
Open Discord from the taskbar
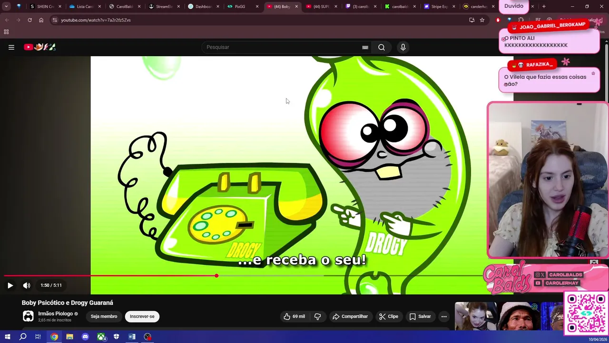click(85, 337)
